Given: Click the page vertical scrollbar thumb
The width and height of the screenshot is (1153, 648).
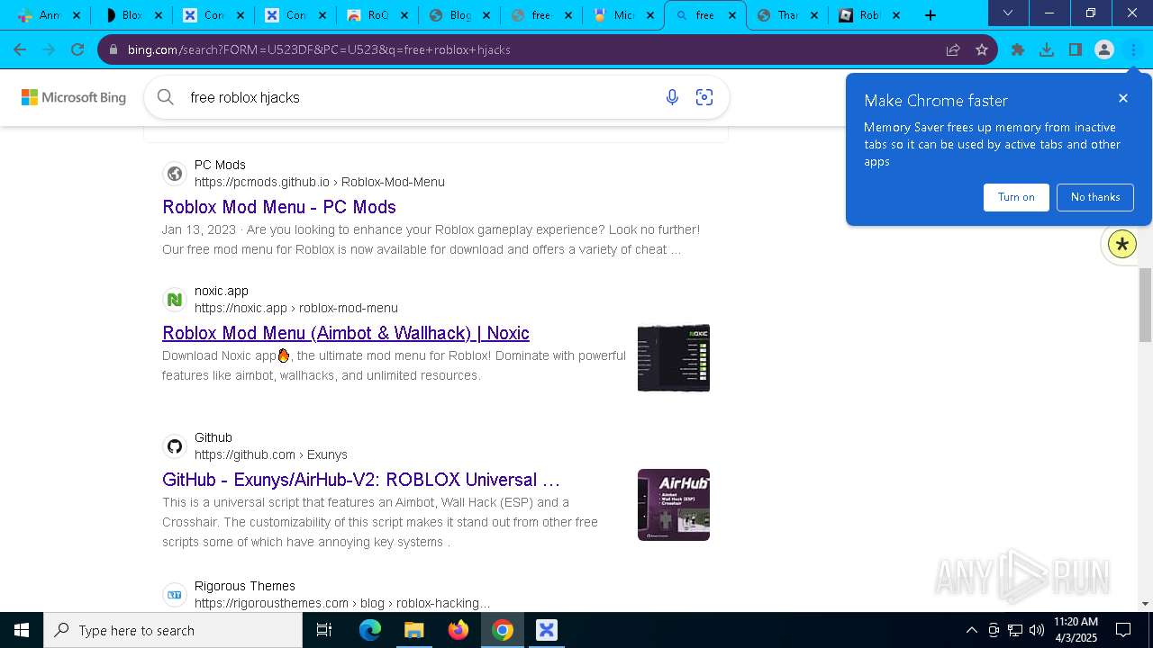Looking at the screenshot, I should [1145, 304].
